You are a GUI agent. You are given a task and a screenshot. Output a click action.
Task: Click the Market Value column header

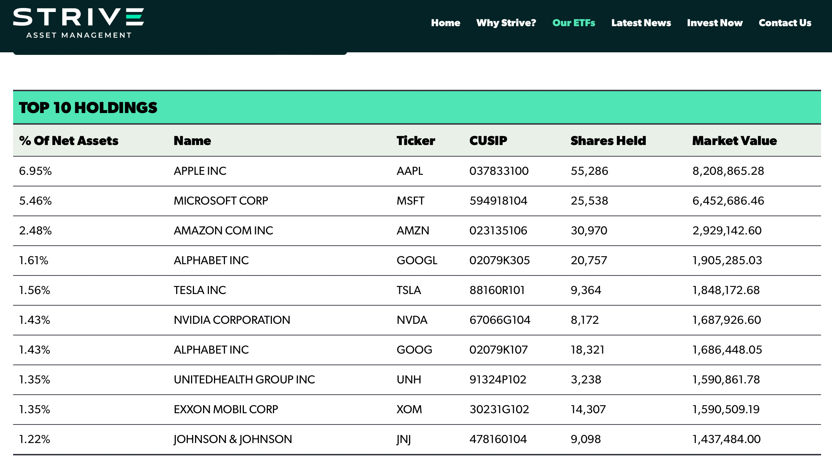[x=734, y=141]
